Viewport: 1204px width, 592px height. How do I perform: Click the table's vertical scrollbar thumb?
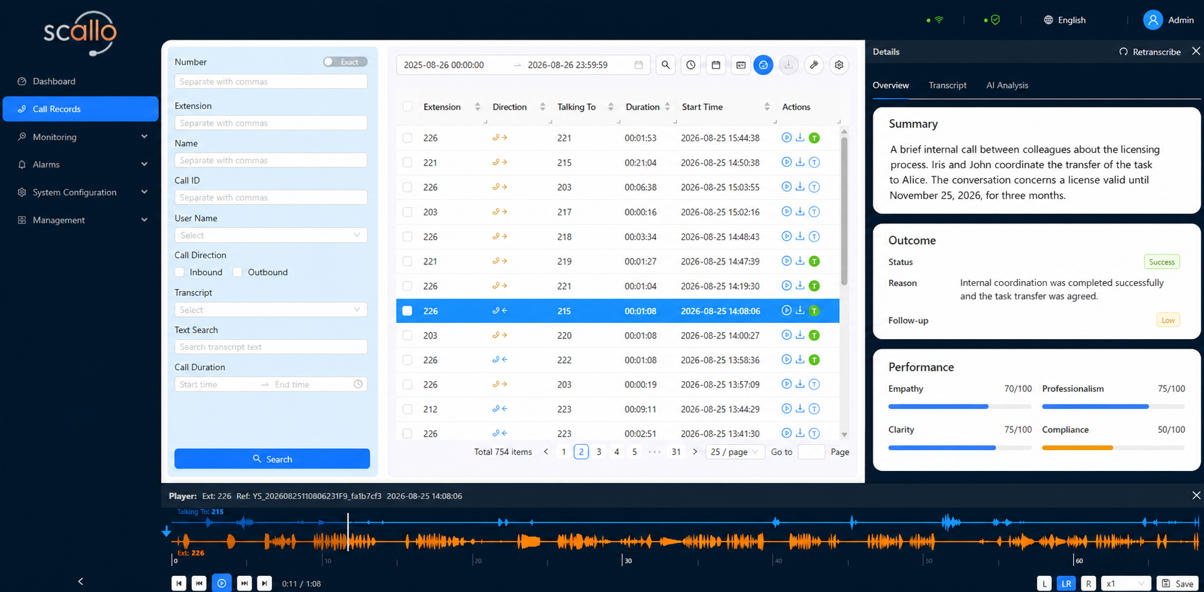tap(844, 210)
